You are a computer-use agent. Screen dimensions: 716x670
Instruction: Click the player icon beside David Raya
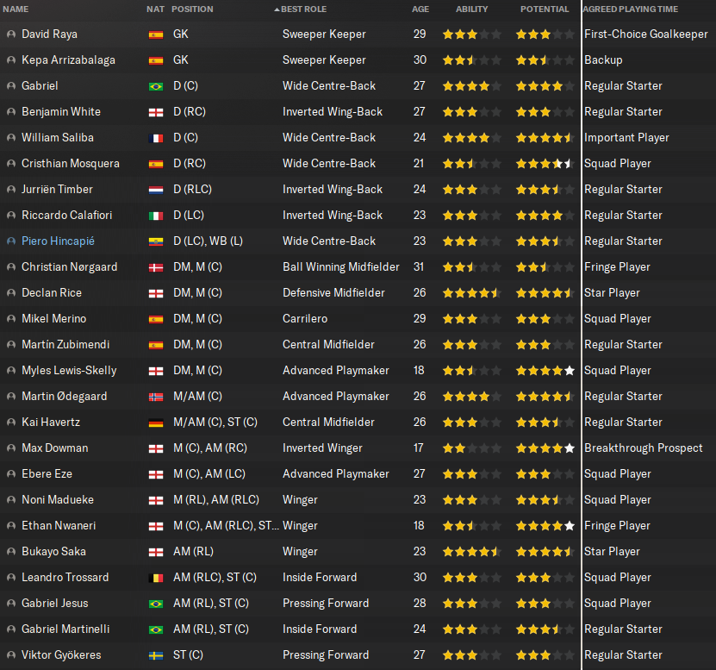click(11, 34)
